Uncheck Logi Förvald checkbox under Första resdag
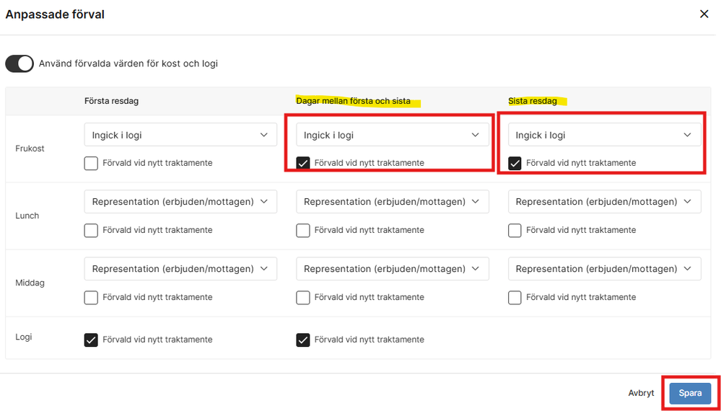The height and width of the screenshot is (411, 721). coord(91,340)
